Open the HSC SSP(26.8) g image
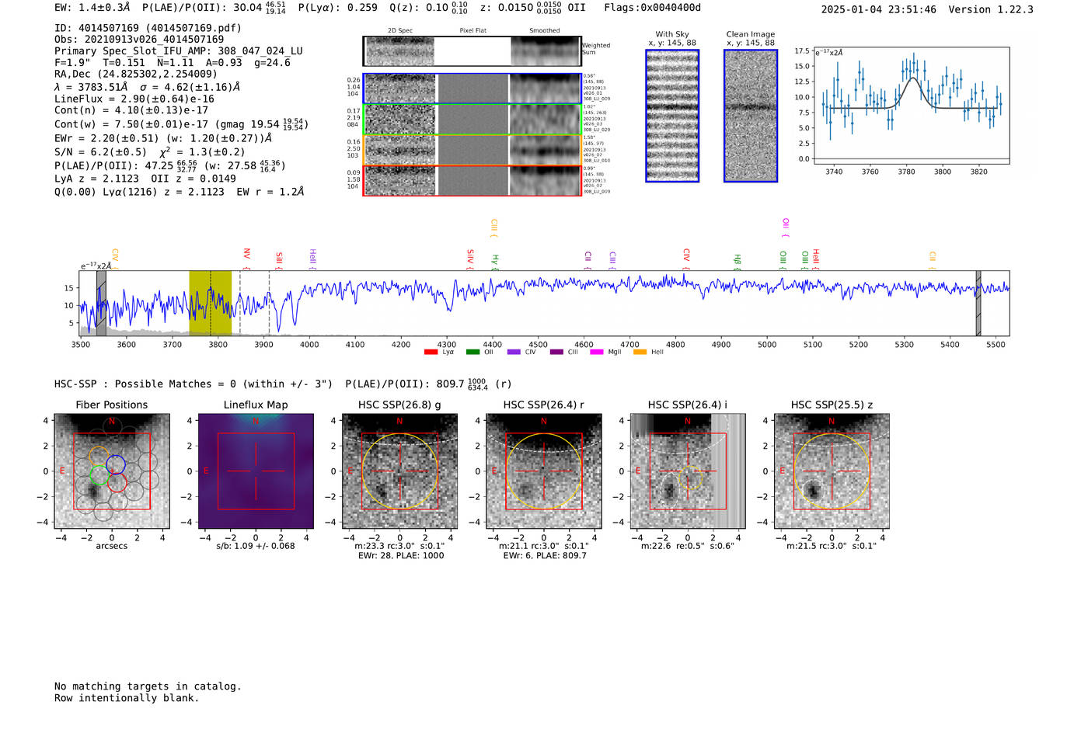Viewport: 1088px width, 740px height. point(399,471)
